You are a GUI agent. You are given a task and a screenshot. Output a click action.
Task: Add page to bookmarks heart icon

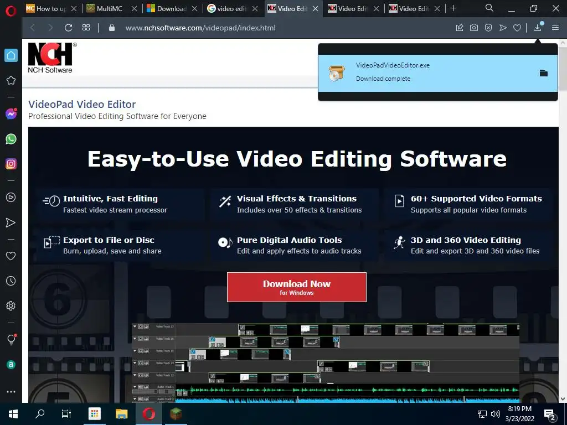point(517,28)
